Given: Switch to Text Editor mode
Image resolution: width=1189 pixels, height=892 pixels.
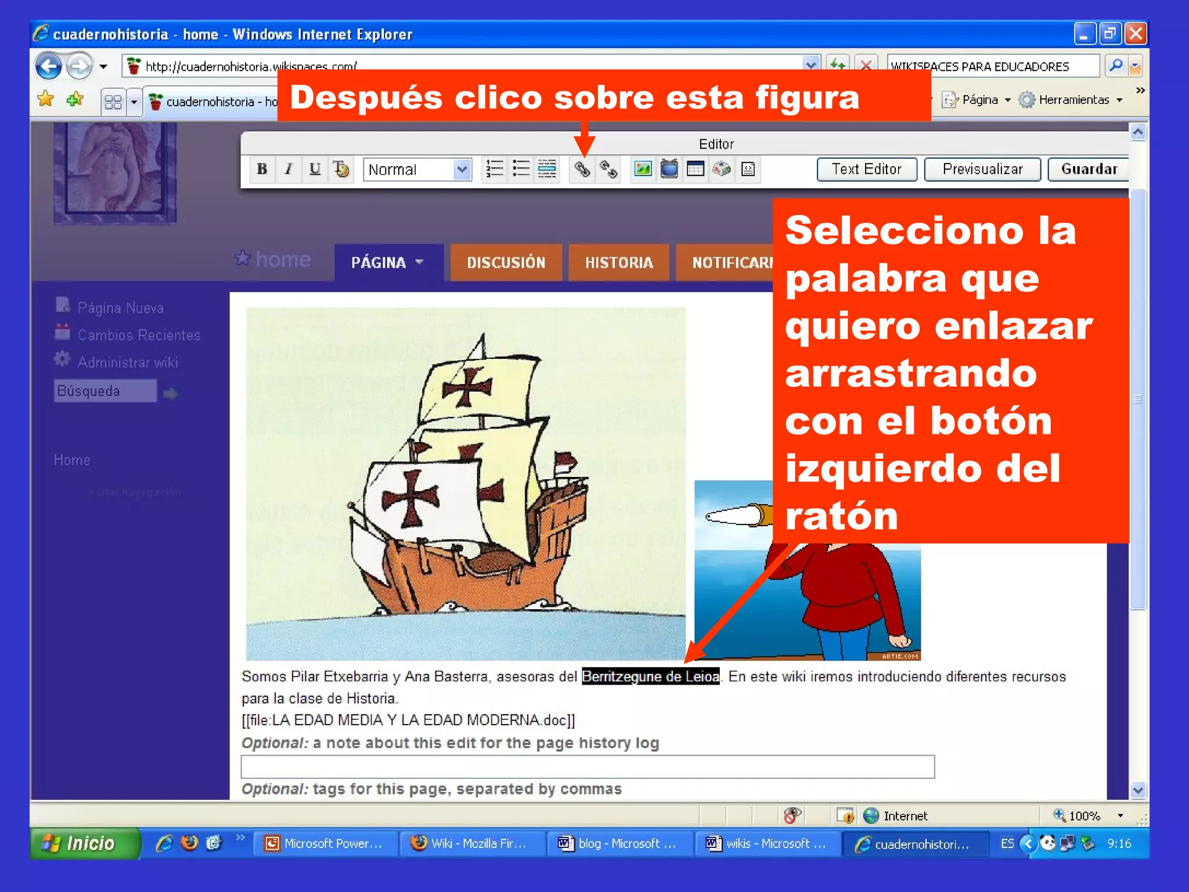Looking at the screenshot, I should 867,169.
